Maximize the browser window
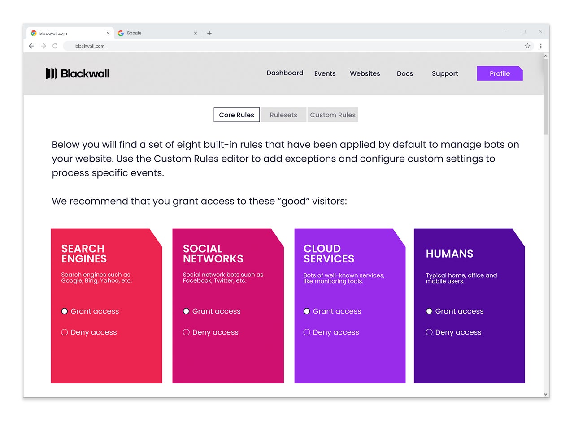 point(523,31)
